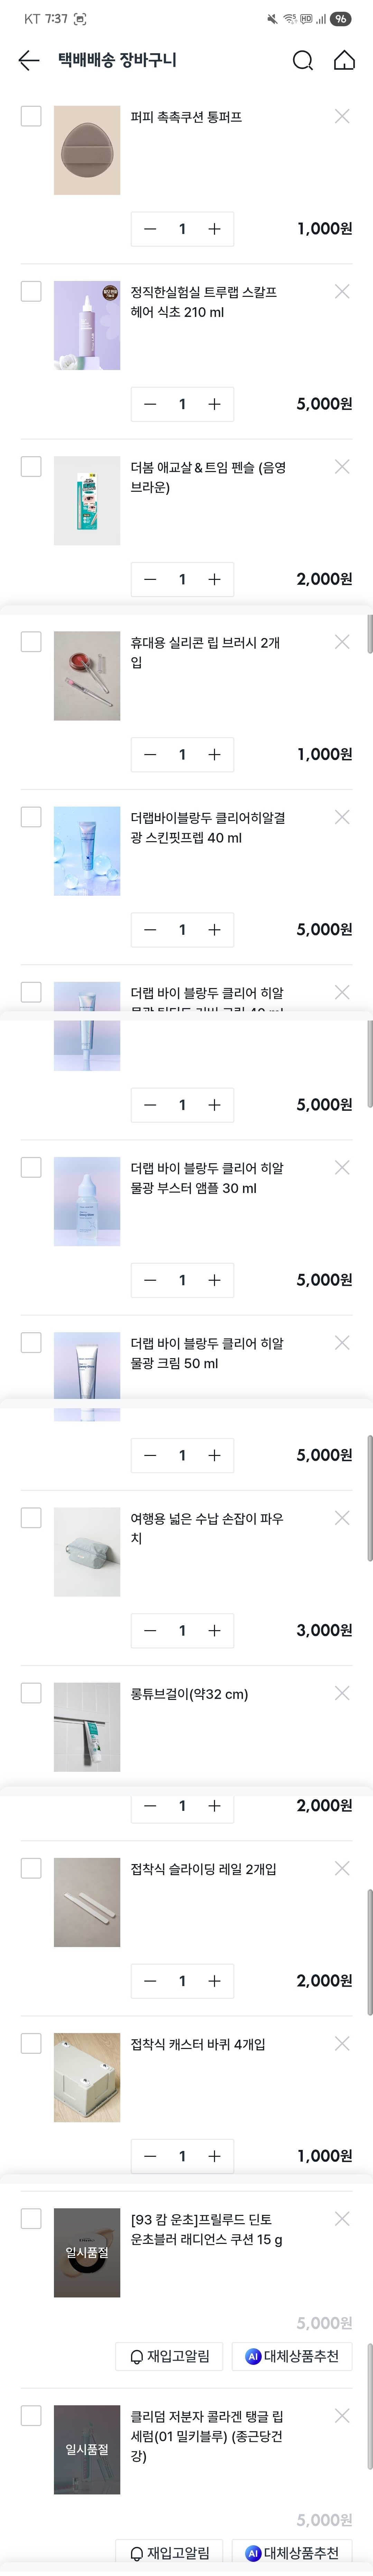The width and height of the screenshot is (373, 2576).
Task: Open 대체상품추천 for 프릴루드 딘토 쿠션
Action: coord(292,2356)
